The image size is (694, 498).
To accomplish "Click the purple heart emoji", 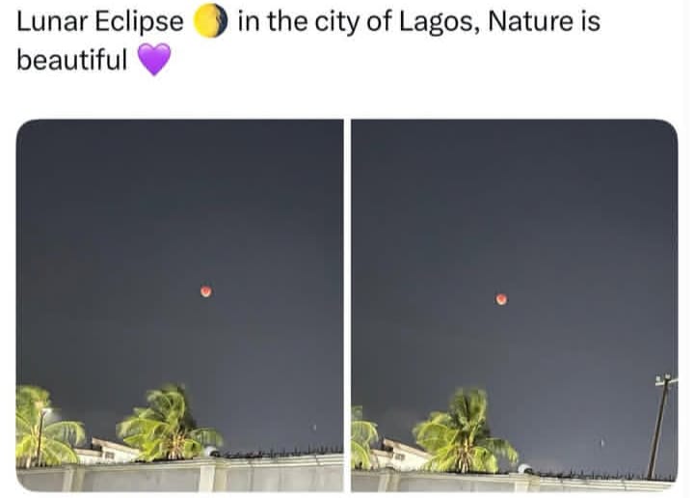I will click(x=154, y=60).
